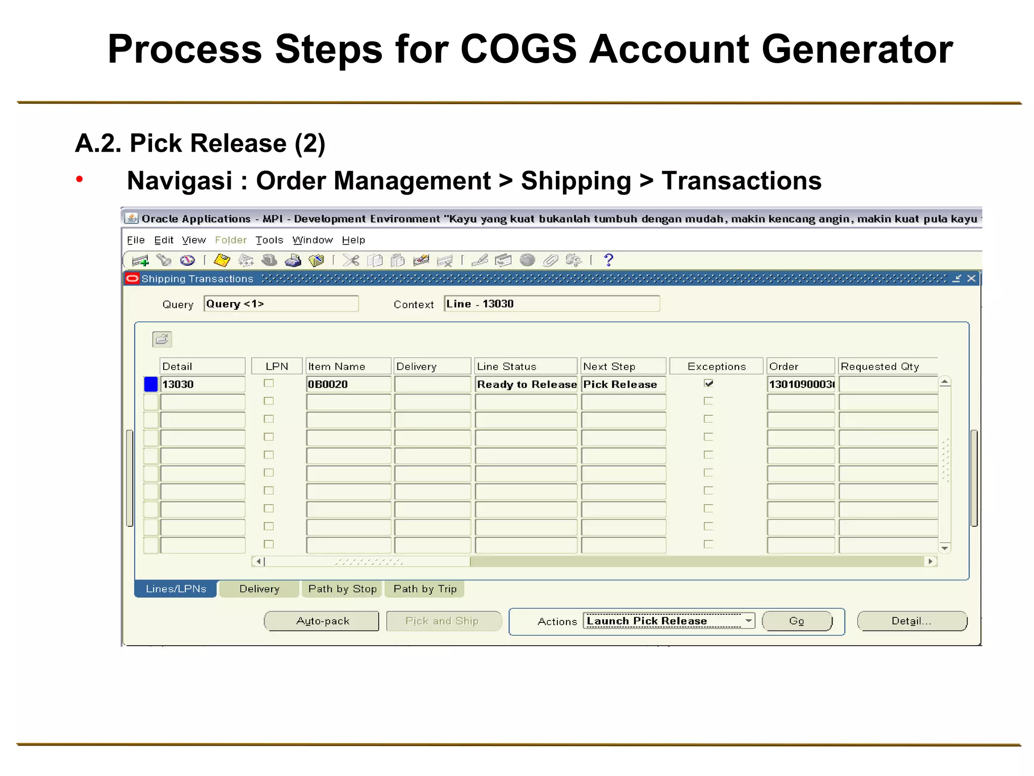Click the Clear Record eraser icon
1034x776 pixels.
click(x=421, y=260)
